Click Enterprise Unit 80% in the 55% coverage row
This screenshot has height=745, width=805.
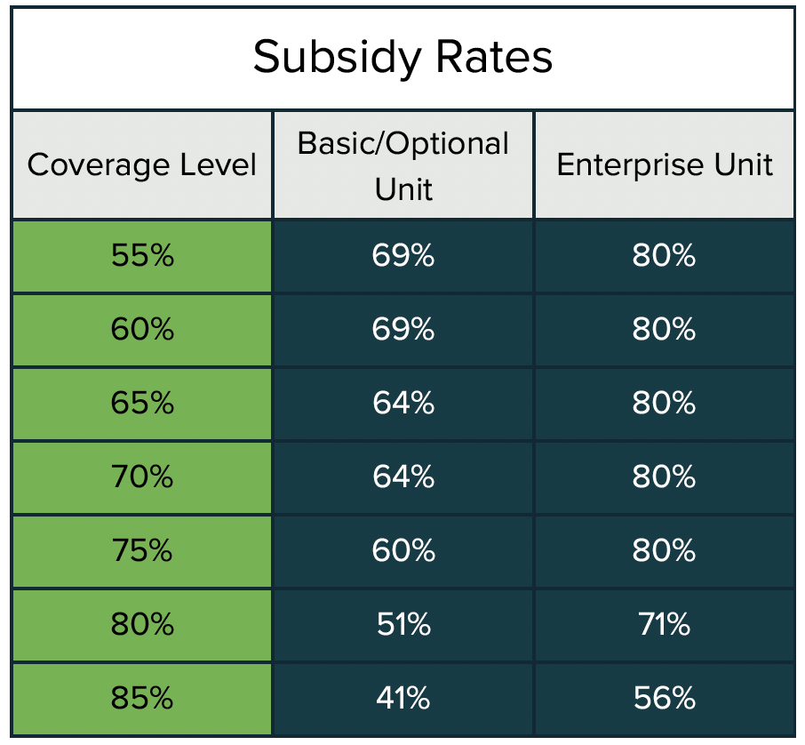point(665,256)
